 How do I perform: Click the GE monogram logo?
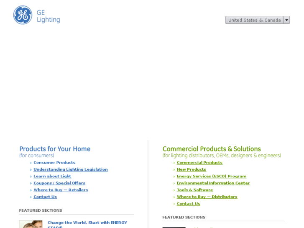point(23,15)
